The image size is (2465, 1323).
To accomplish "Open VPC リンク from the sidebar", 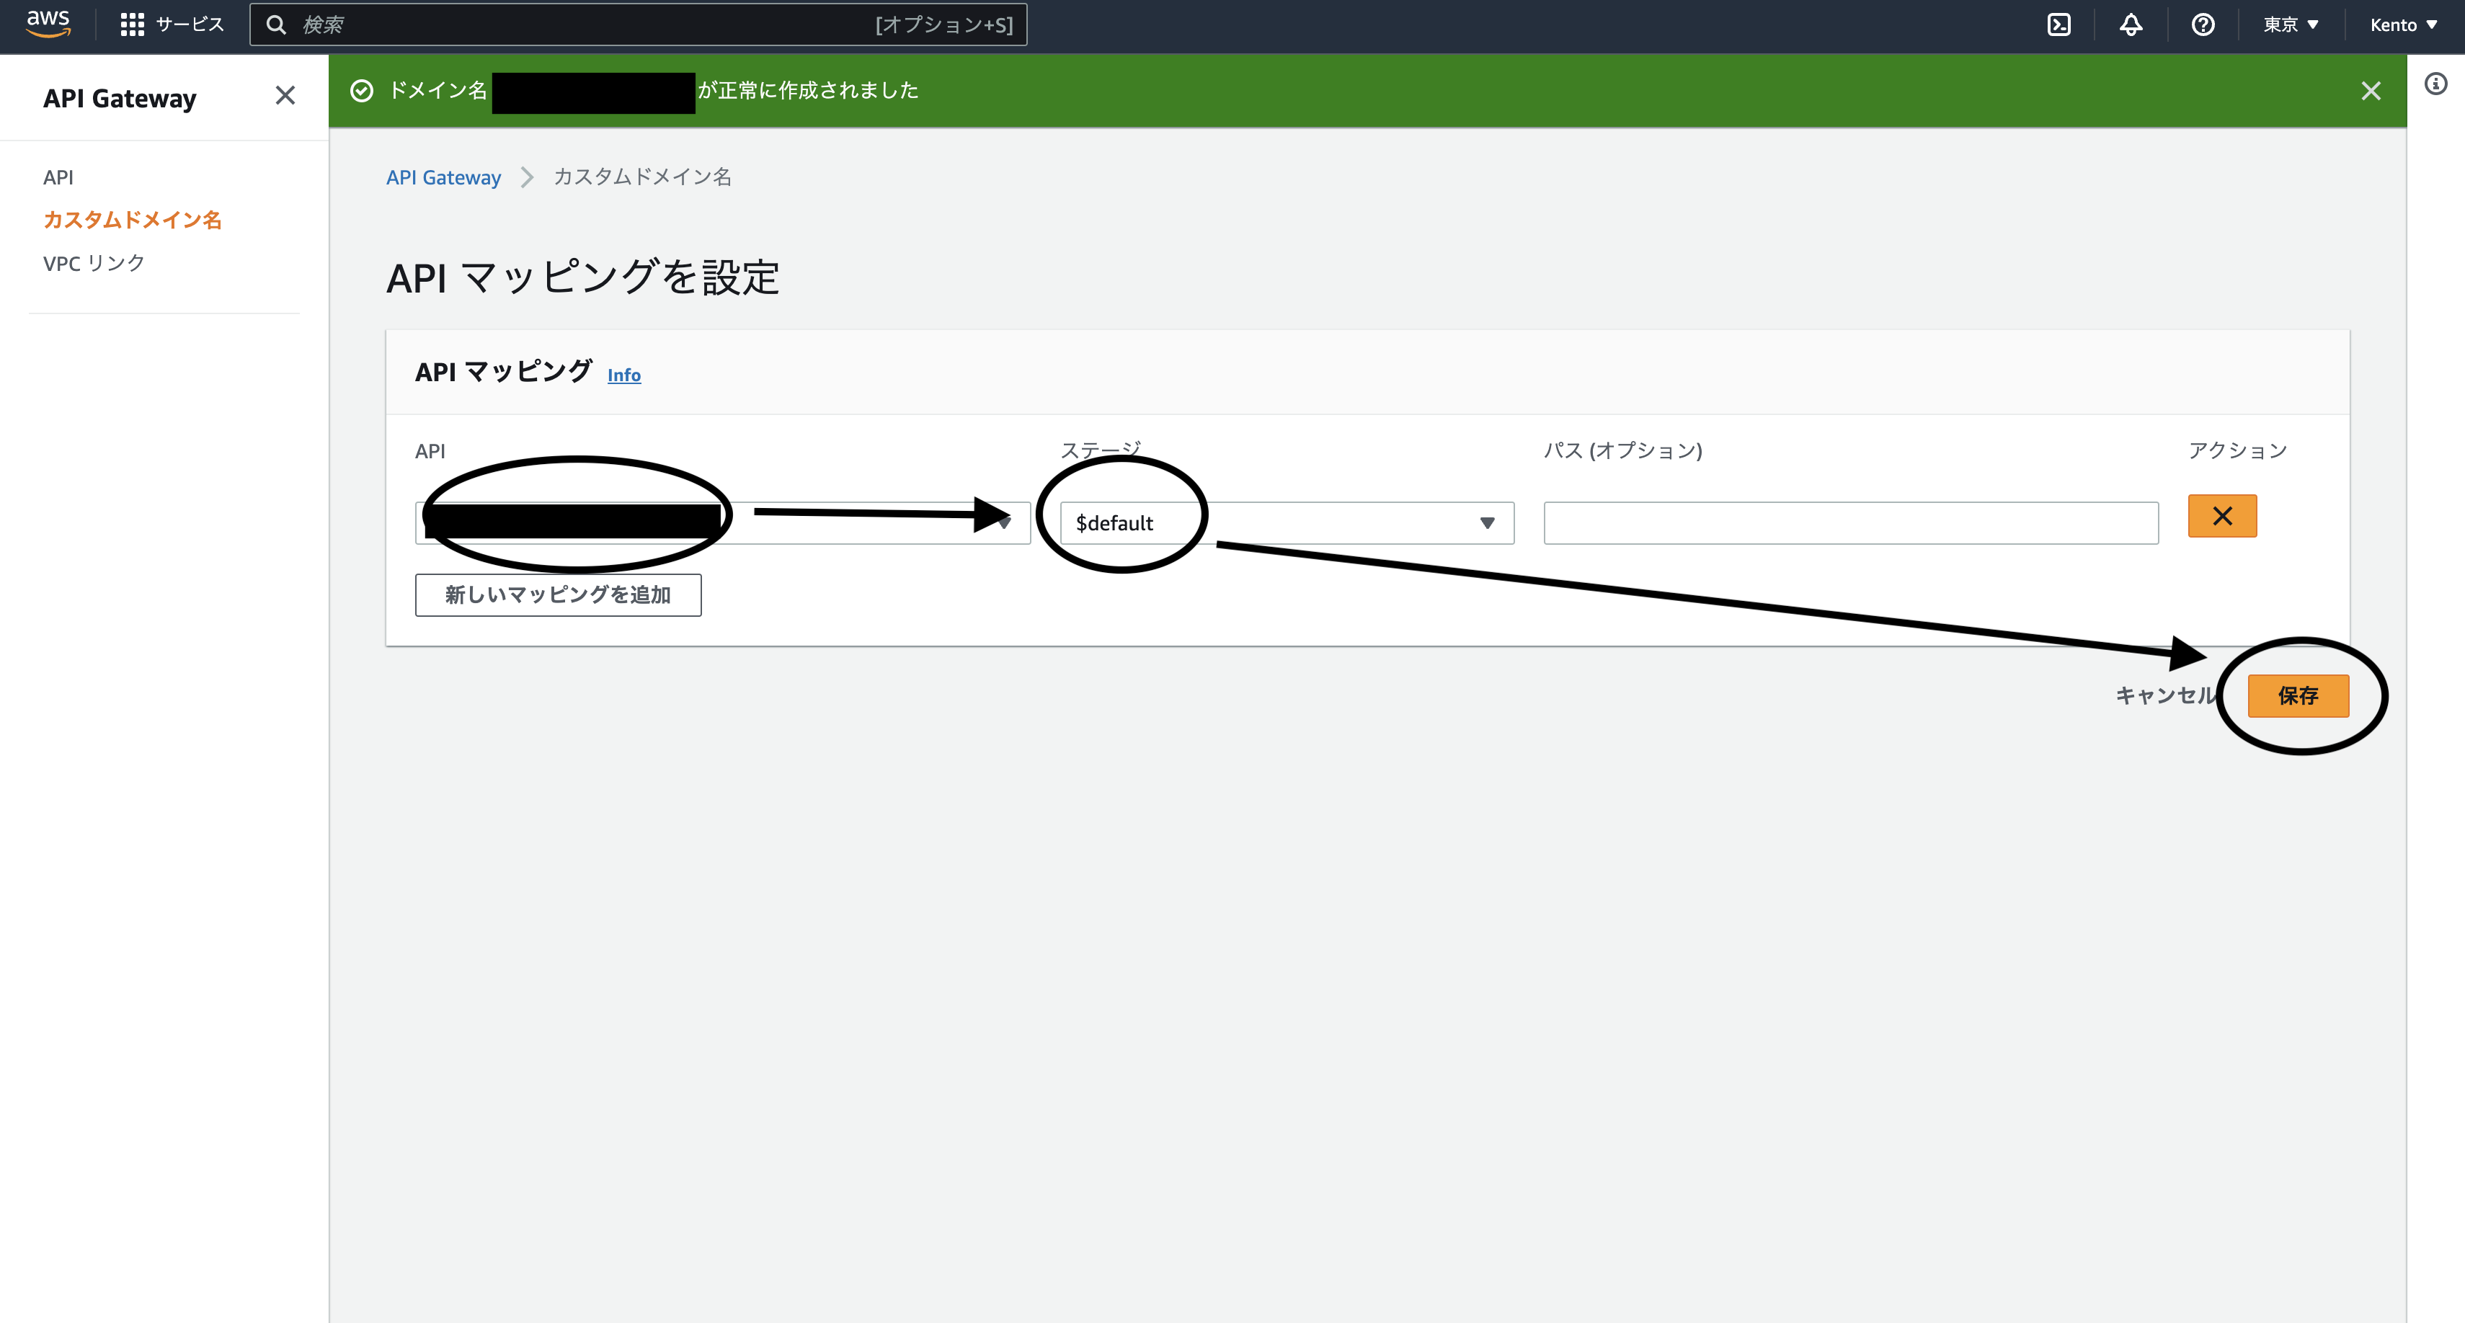I will point(93,261).
